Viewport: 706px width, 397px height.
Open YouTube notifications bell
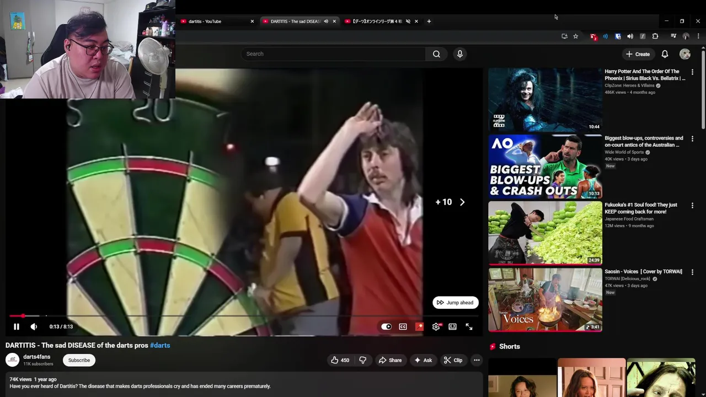[665, 54]
